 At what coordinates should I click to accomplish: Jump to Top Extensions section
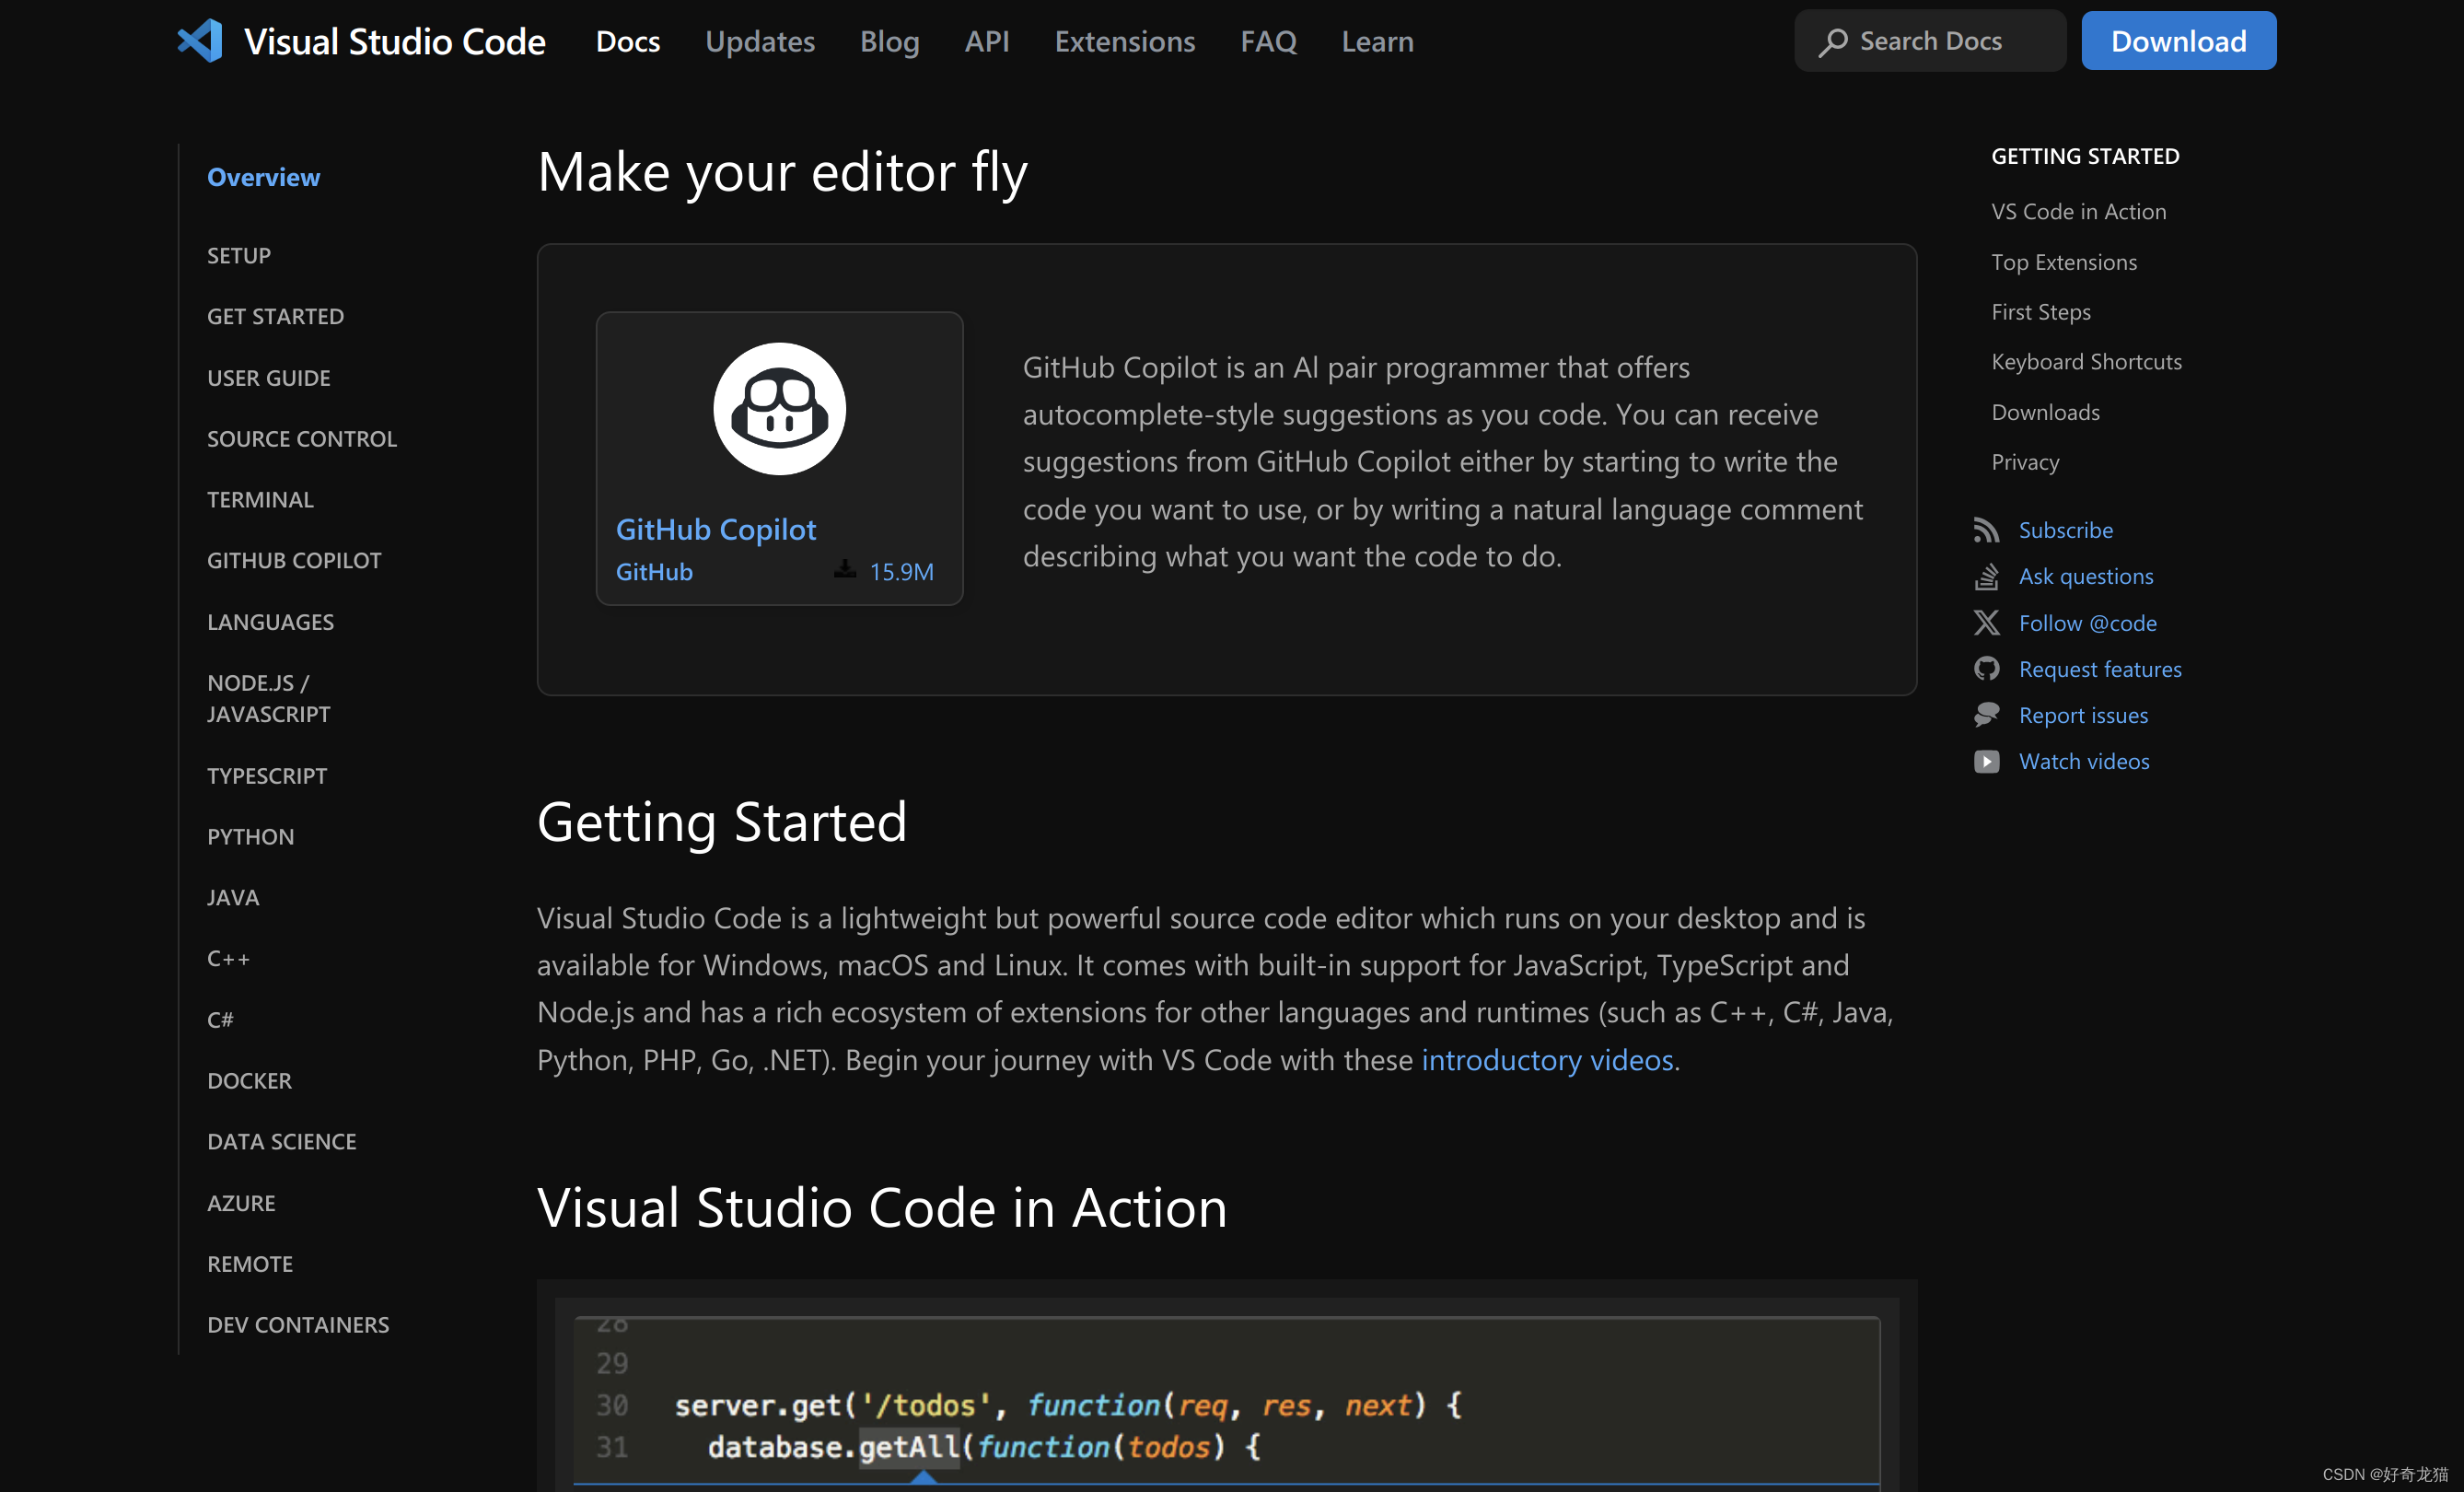pyautogui.click(x=2063, y=262)
